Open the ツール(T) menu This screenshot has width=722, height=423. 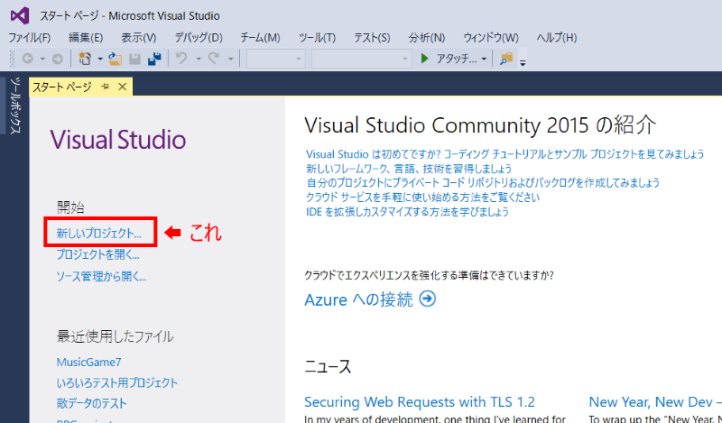click(x=317, y=38)
